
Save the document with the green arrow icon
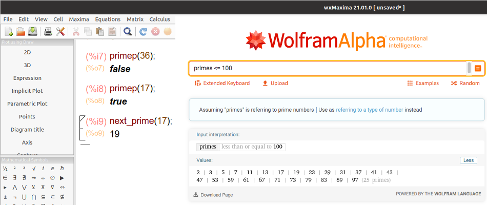coord(33,31)
